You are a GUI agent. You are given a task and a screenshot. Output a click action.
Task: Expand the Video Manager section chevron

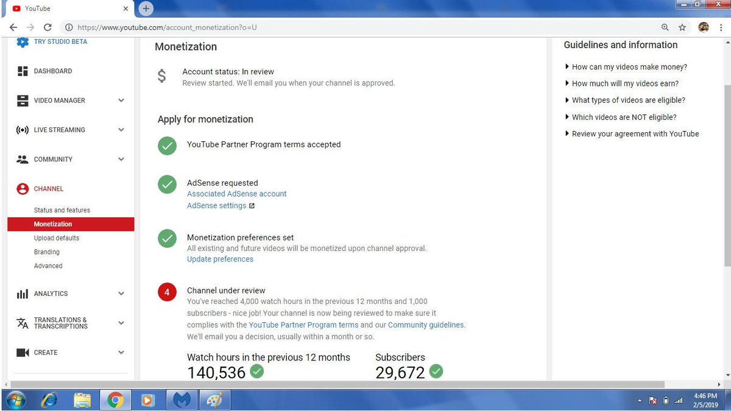tap(121, 100)
